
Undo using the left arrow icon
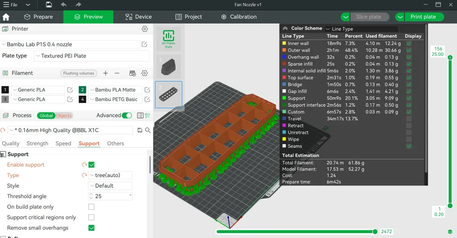pyautogui.click(x=64, y=5)
